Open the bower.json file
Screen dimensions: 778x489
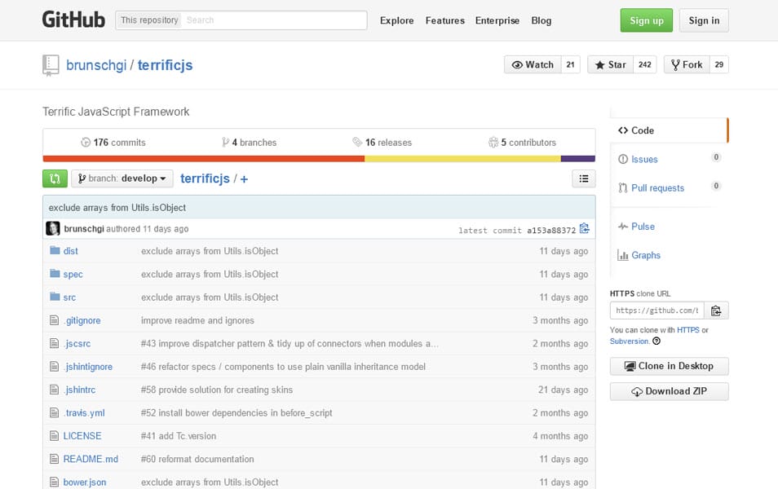(84, 482)
